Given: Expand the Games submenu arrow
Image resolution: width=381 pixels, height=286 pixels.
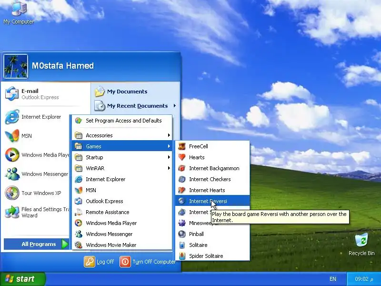Looking at the screenshot, I should [x=169, y=146].
